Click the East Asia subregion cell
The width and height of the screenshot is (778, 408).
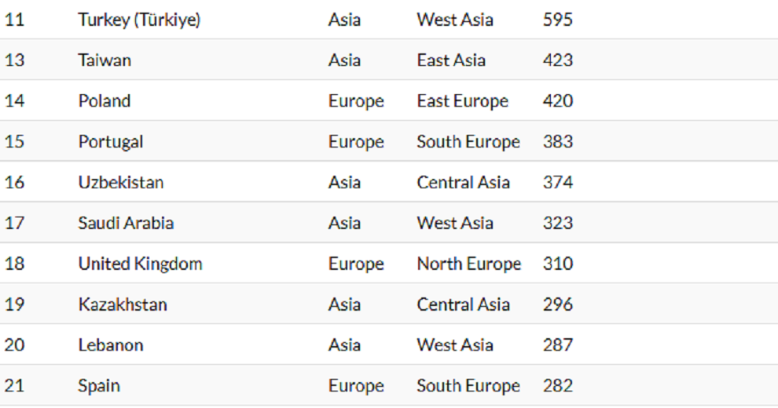(451, 60)
